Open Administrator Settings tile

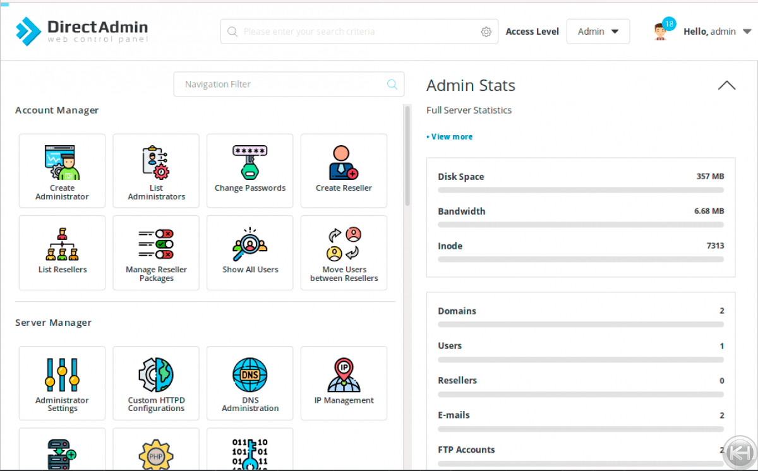coord(62,383)
